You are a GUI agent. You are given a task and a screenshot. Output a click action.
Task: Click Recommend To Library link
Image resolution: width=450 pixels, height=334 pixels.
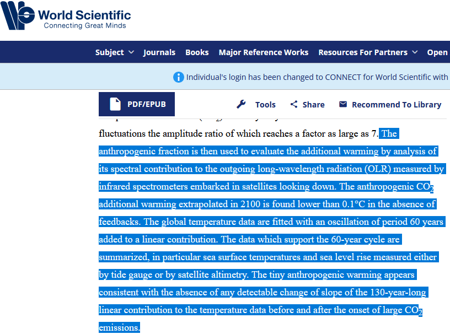coord(390,105)
